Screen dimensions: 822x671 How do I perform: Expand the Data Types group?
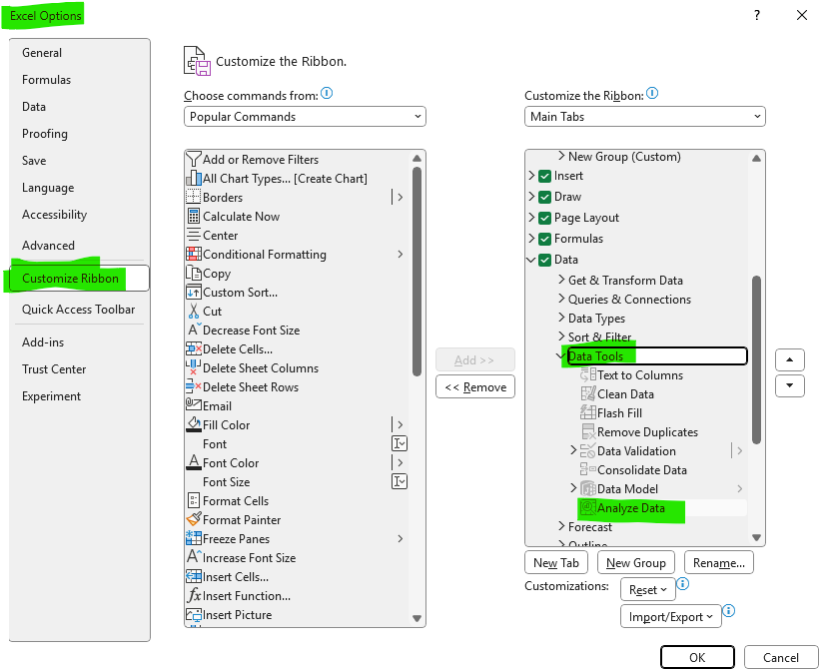pyautogui.click(x=561, y=318)
